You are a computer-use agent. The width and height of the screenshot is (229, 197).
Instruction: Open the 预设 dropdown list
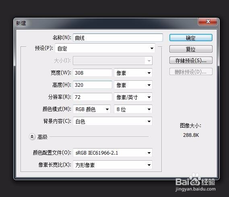tap(105, 48)
